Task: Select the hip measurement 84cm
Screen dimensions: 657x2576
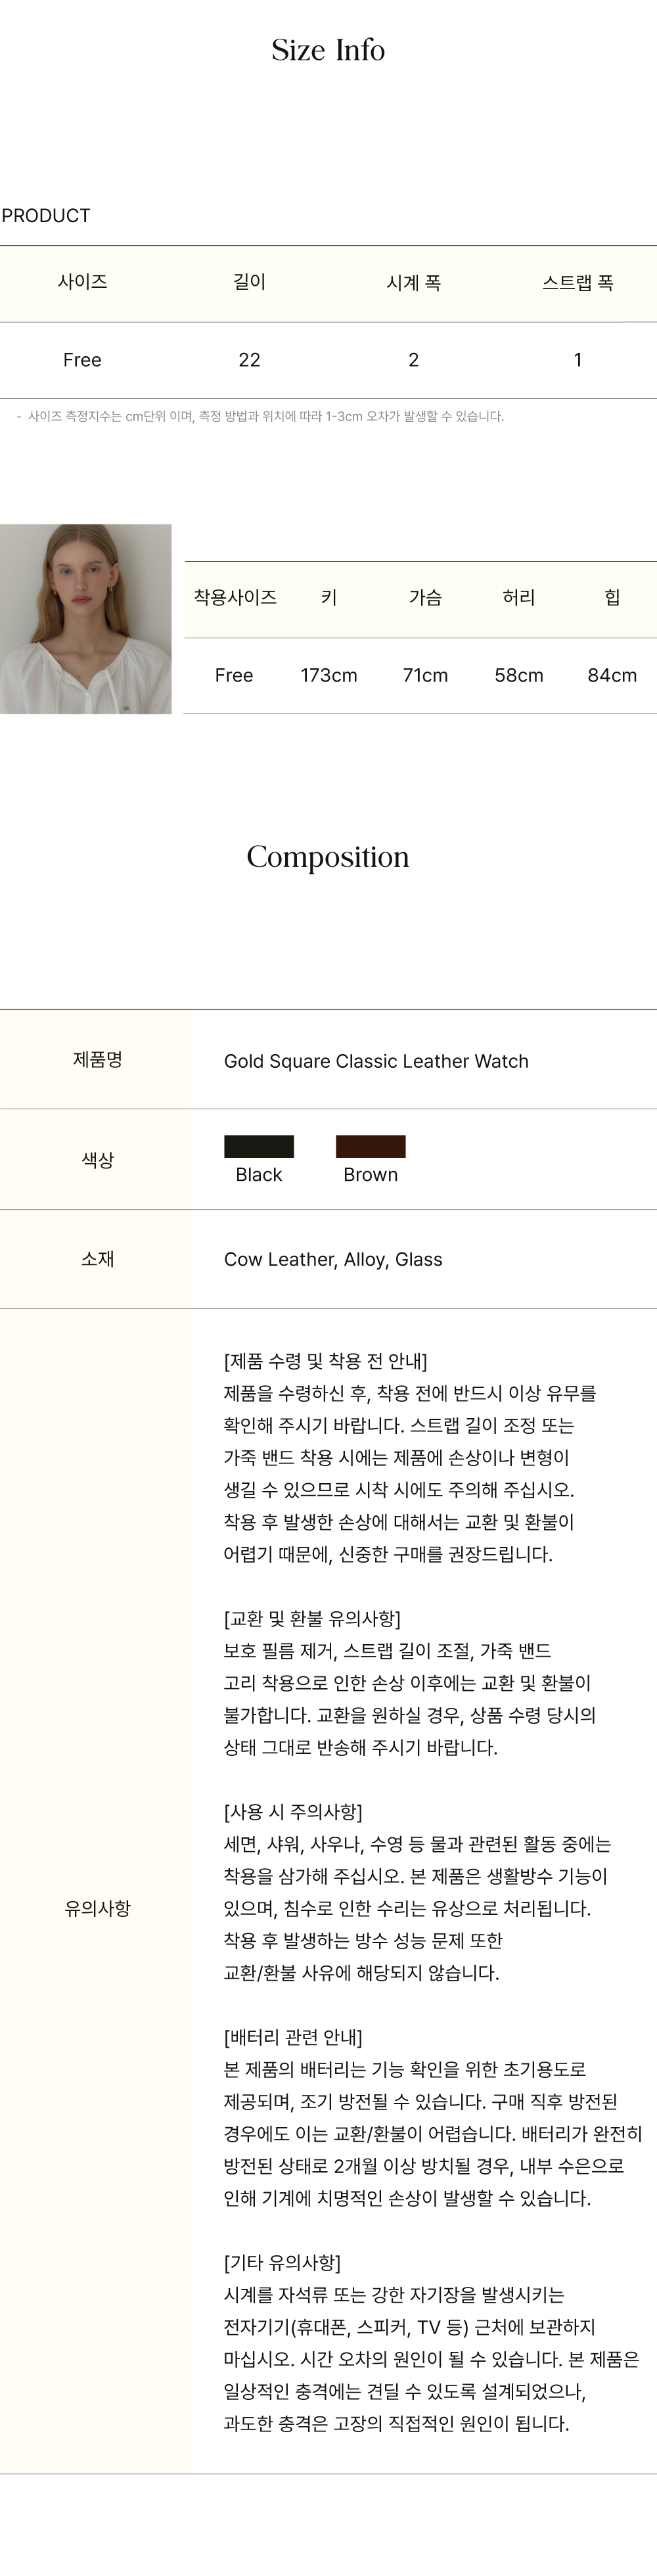Action: coord(612,675)
